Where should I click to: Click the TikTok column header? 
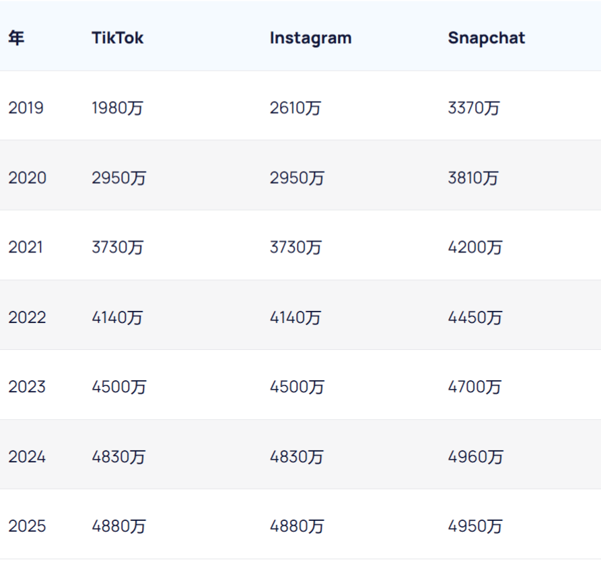pos(118,38)
